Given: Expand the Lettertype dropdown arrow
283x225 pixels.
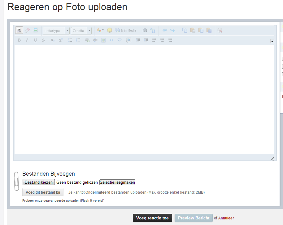Looking at the screenshot, I should pos(67,31).
